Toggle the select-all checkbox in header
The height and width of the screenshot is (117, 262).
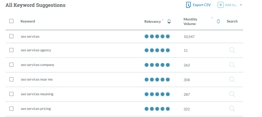pos(11,21)
